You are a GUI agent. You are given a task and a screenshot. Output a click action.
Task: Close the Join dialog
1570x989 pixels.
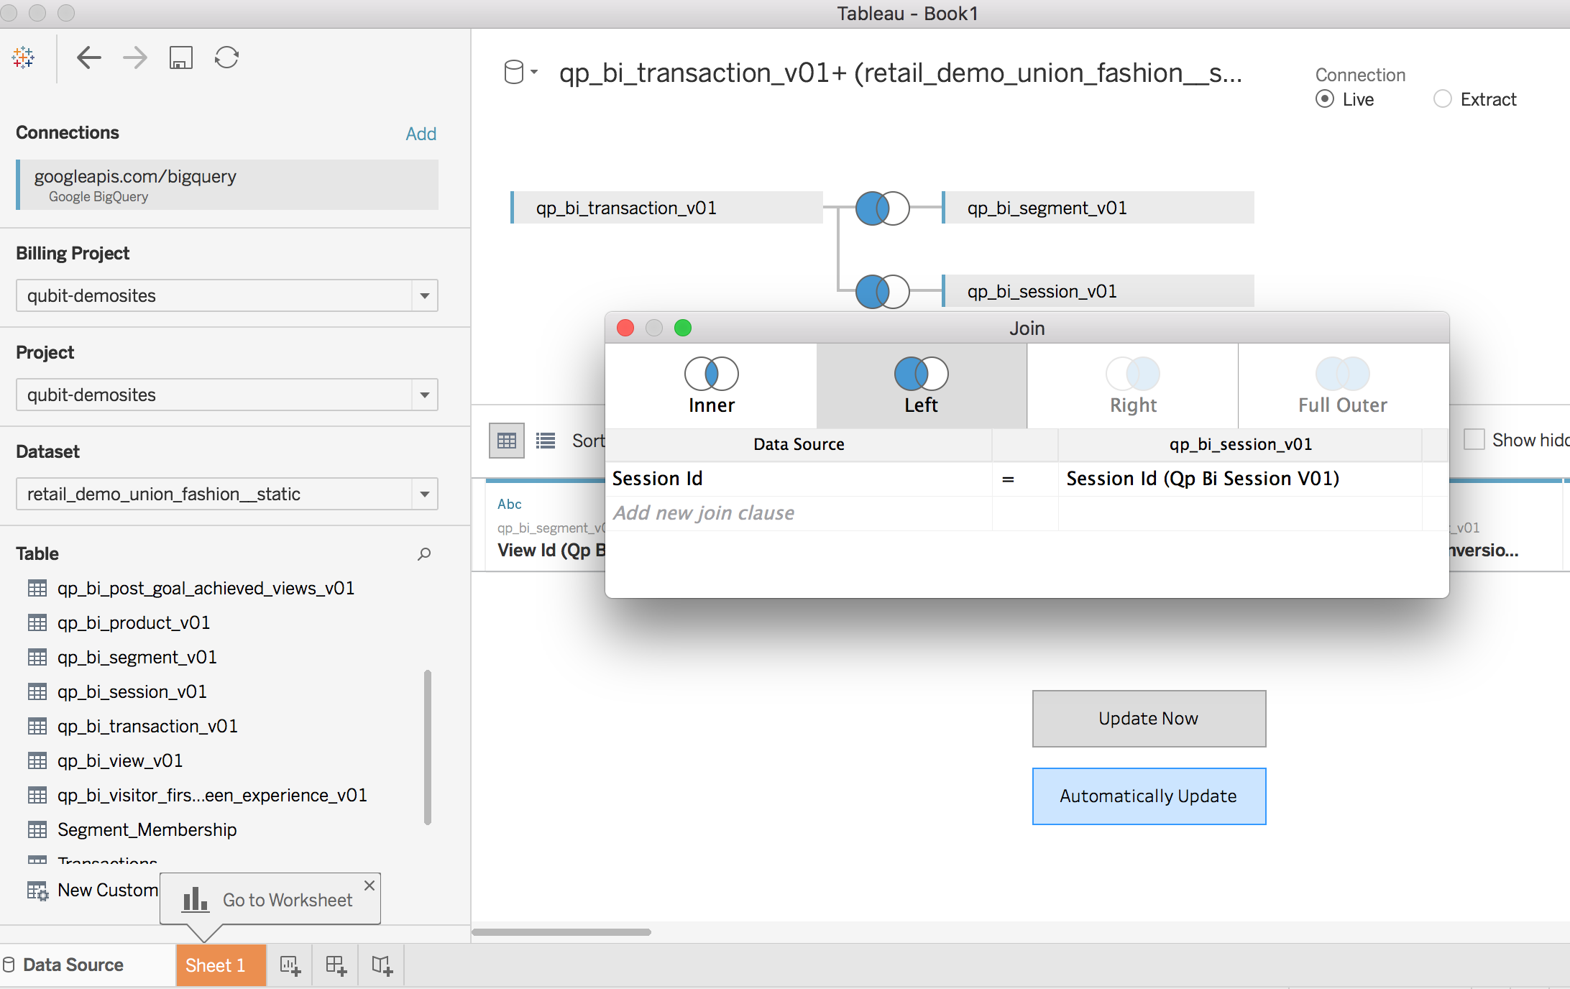tap(625, 328)
